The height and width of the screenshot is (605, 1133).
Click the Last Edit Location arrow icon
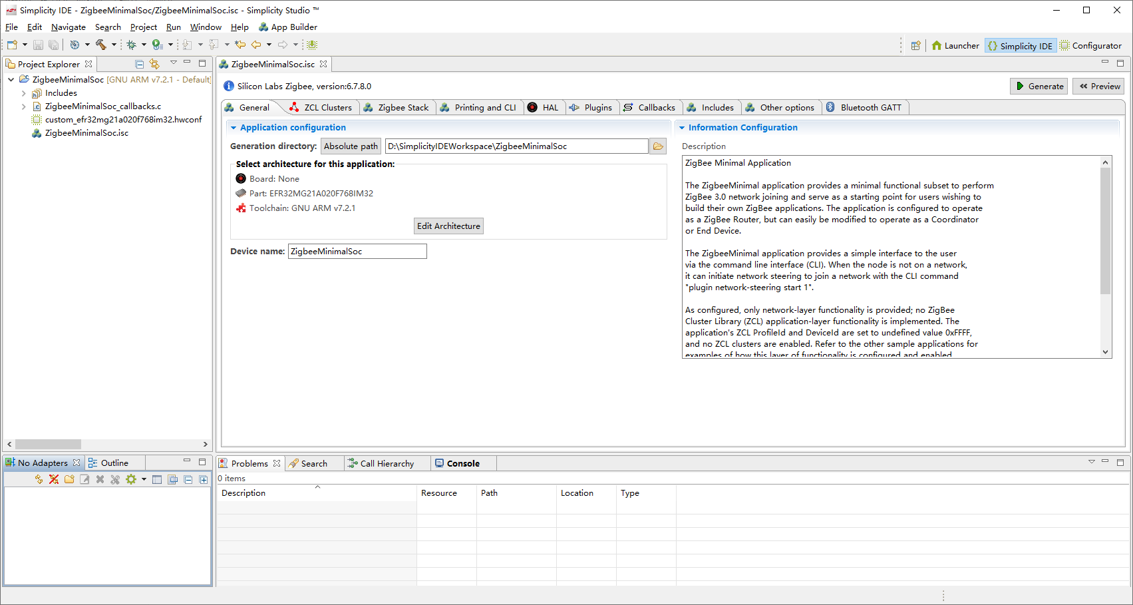point(240,45)
